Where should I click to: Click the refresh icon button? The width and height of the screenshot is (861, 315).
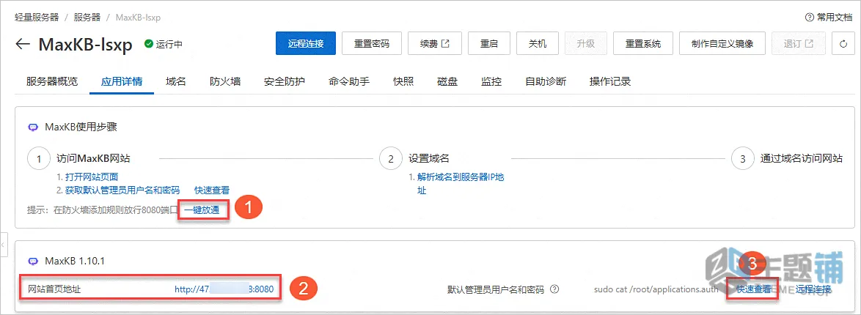(x=843, y=44)
